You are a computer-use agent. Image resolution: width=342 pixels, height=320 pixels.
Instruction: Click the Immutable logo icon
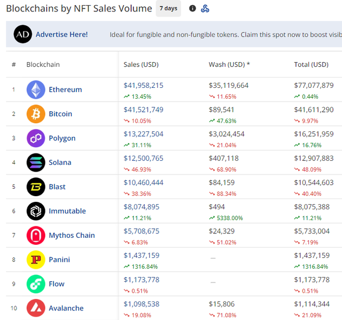coord(36,211)
